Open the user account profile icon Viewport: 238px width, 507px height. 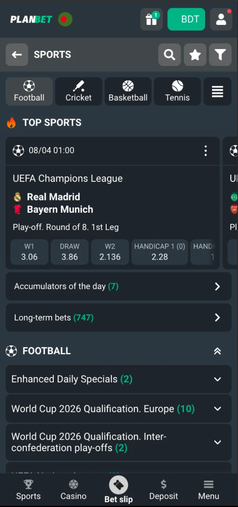coord(221,19)
